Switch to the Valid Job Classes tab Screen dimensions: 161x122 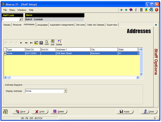tap(95, 25)
